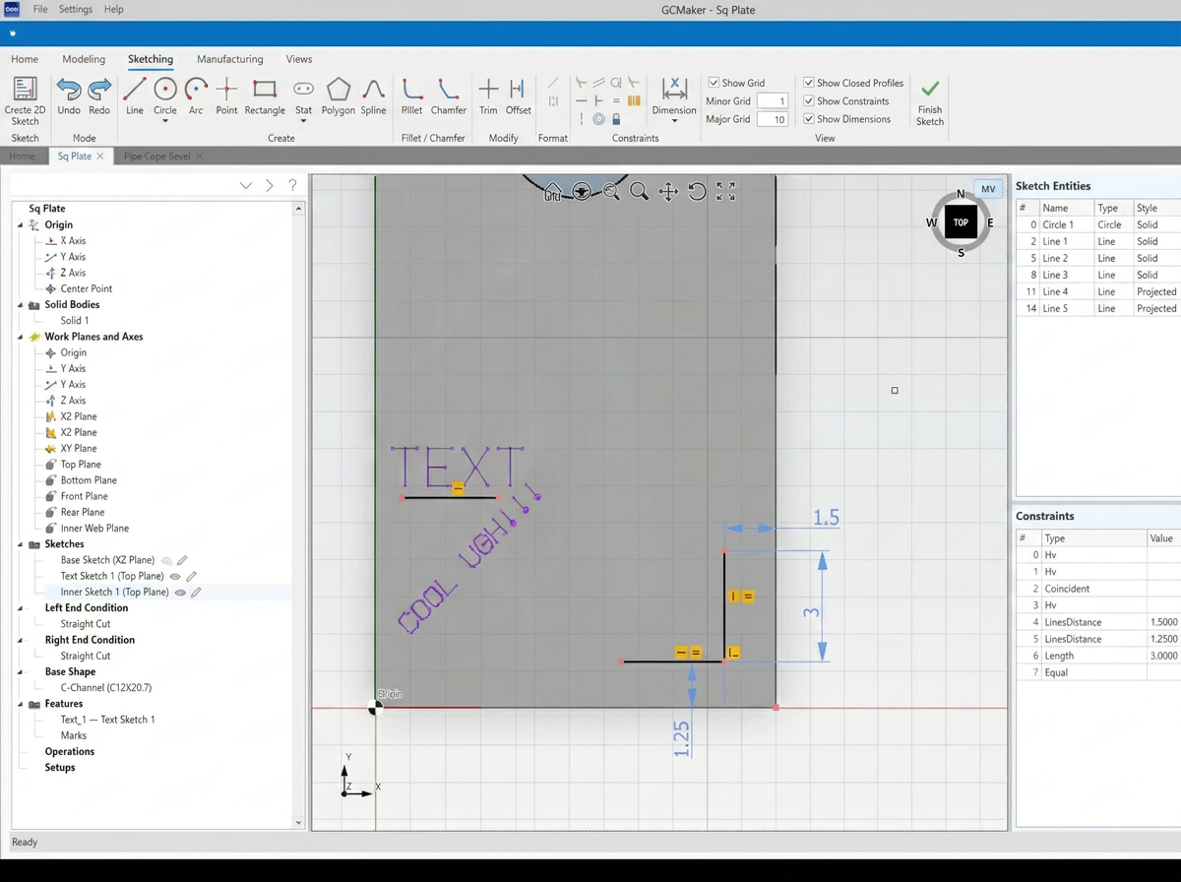Click the Minor Grid value field
This screenshot has width=1181, height=882.
773,100
